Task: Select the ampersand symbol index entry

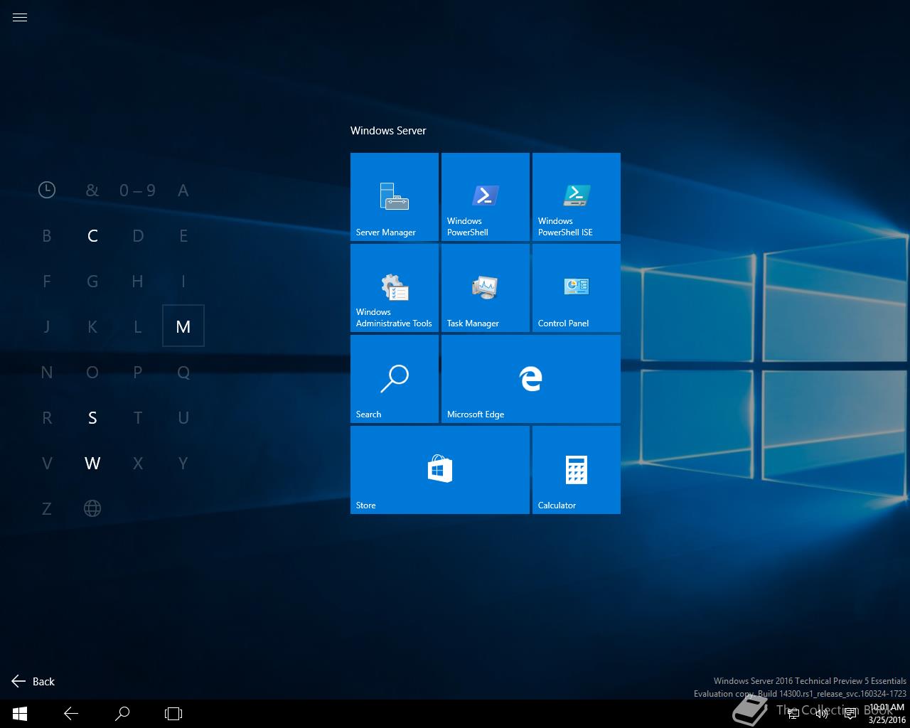Action: pyautogui.click(x=92, y=190)
